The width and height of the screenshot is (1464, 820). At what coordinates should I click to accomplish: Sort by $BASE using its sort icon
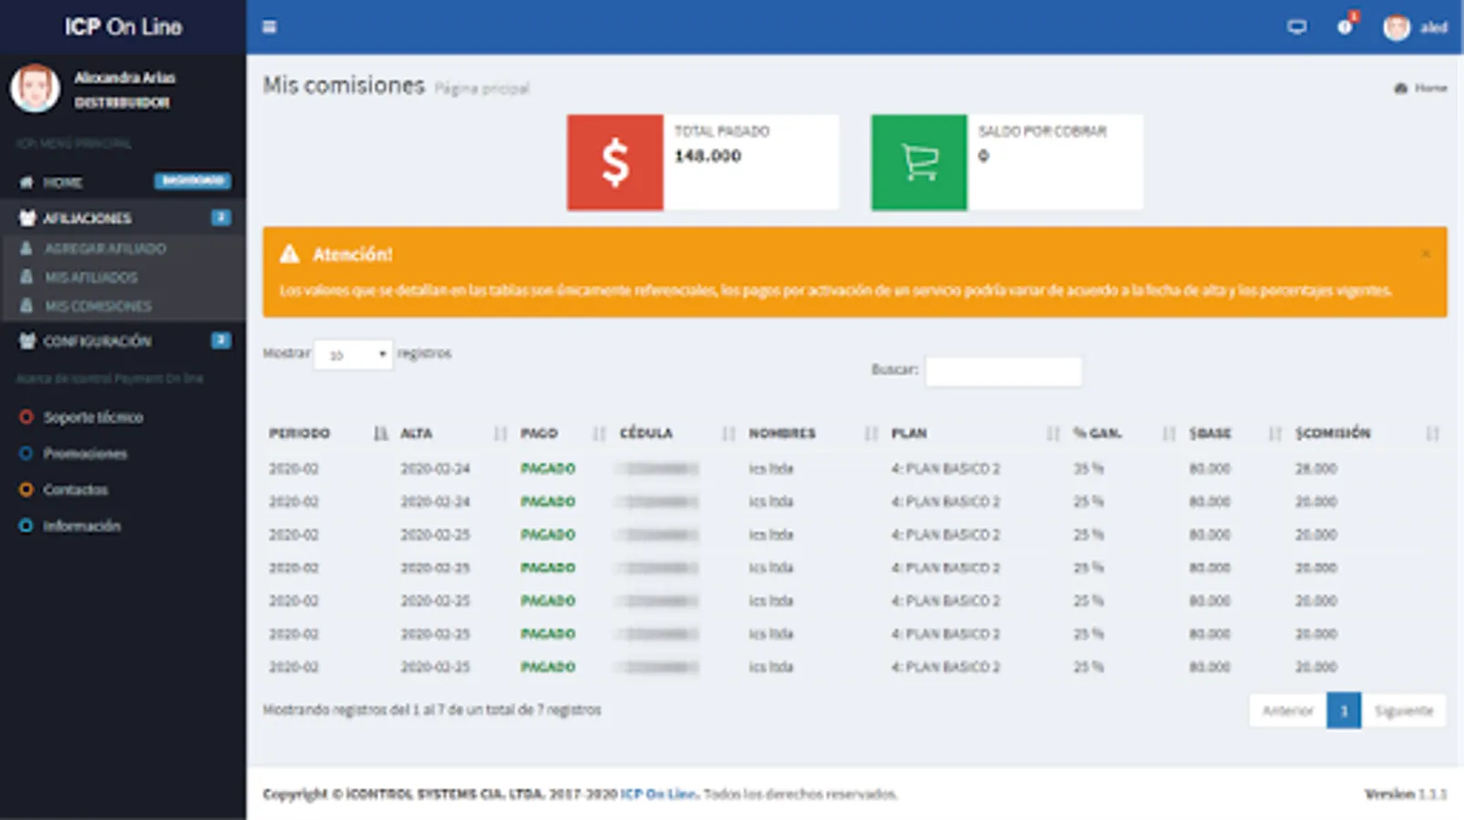click(1275, 434)
